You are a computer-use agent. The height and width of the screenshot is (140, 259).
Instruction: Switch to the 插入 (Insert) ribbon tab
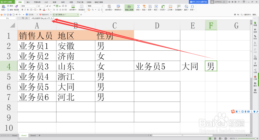click(x=28, y=2)
